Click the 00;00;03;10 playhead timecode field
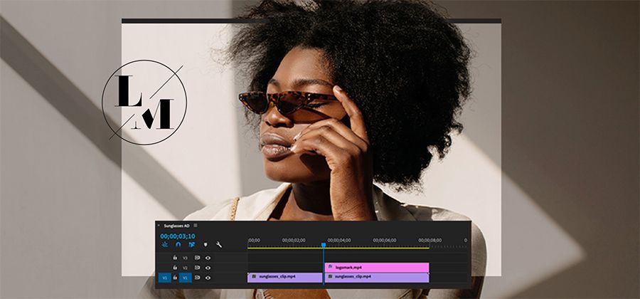This screenshot has width=640, height=299. (x=177, y=236)
